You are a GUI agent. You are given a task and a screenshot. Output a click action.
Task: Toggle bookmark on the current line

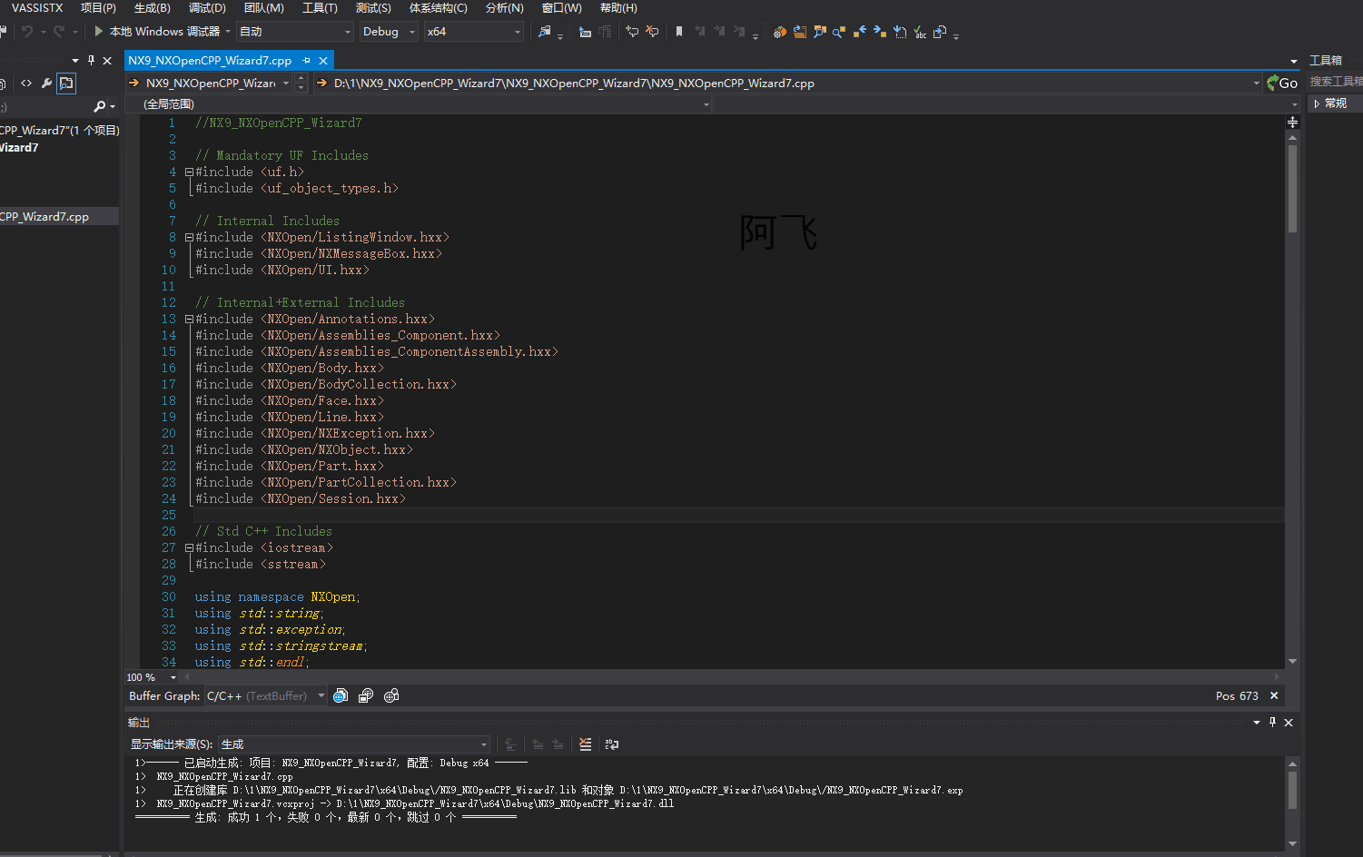[x=679, y=32]
